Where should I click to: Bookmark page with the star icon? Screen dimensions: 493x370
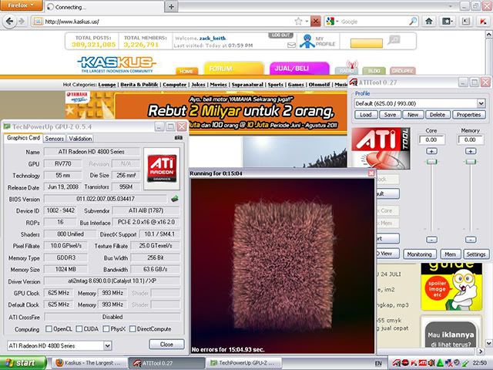click(298, 22)
